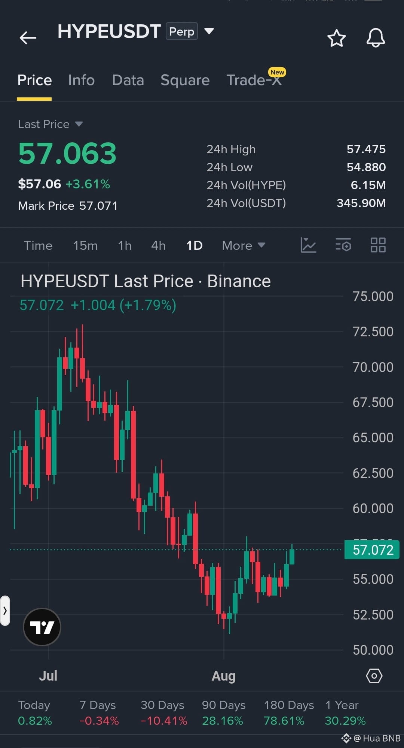Switch to the Info tab

[81, 80]
